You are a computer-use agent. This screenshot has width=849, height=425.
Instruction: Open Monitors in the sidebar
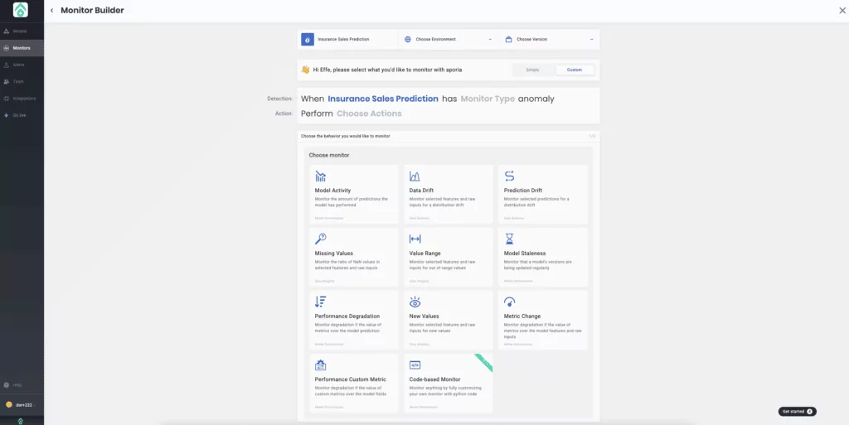22,48
